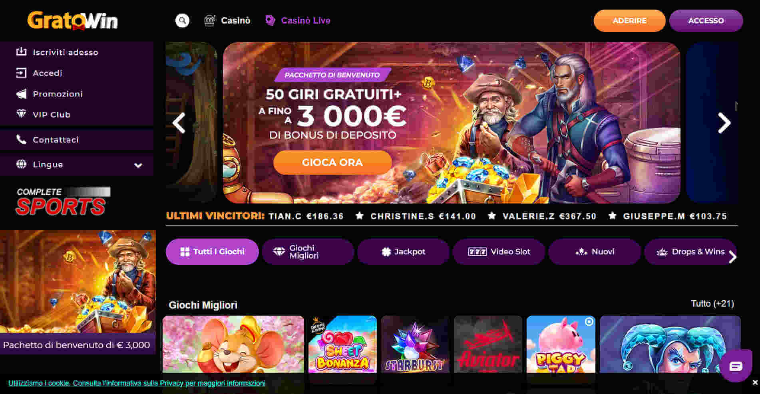Go to next carousel banner
The width and height of the screenshot is (760, 394).
coord(724,123)
